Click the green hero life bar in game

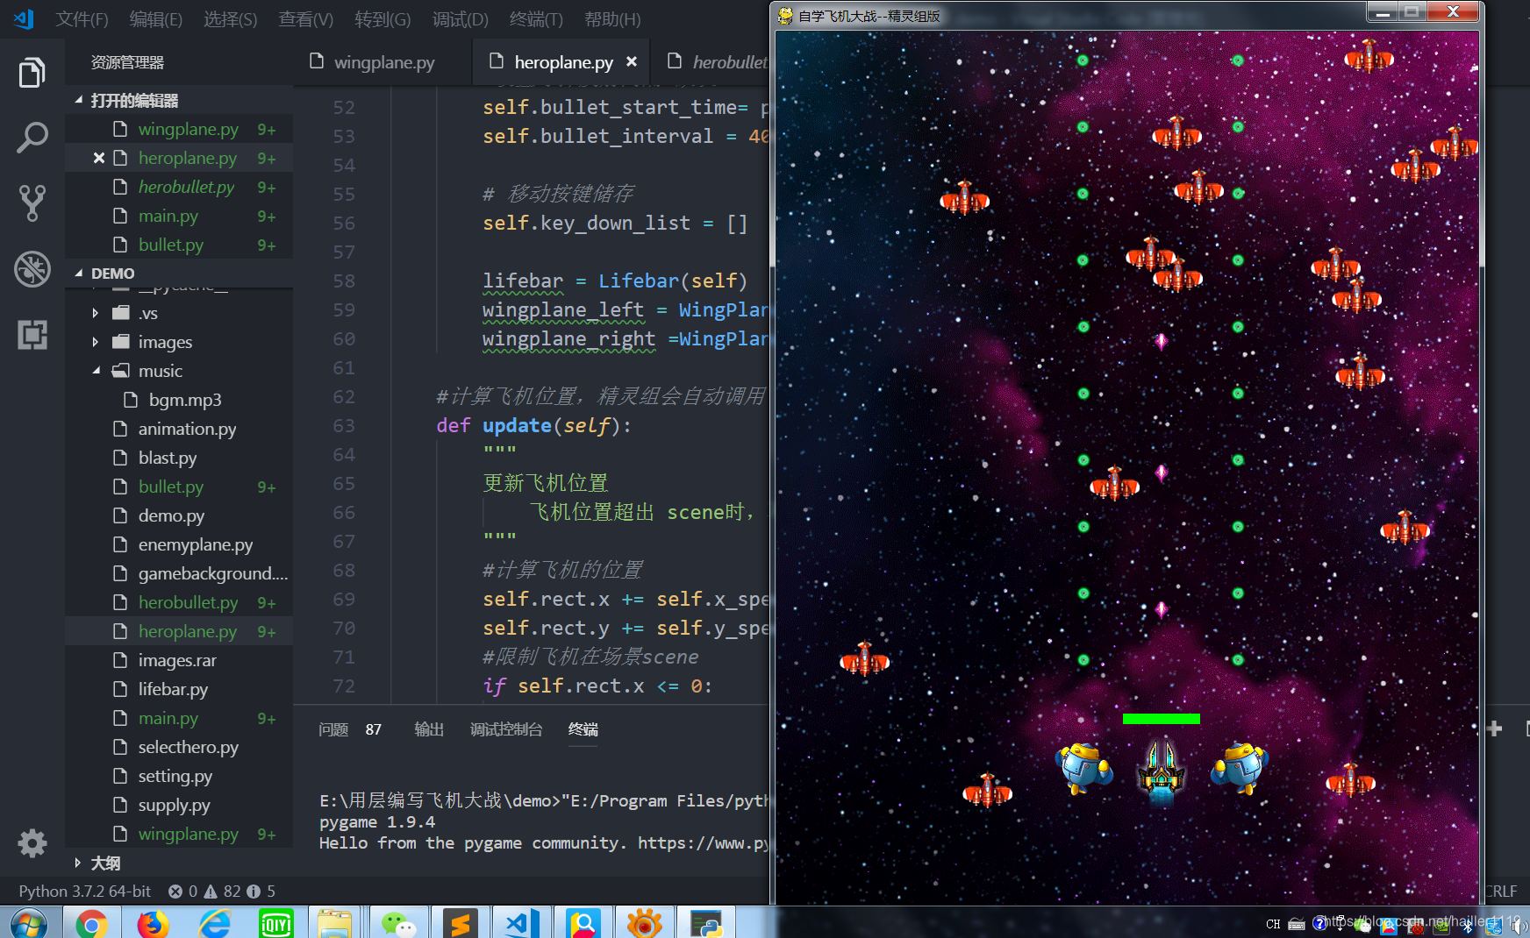[x=1161, y=718]
